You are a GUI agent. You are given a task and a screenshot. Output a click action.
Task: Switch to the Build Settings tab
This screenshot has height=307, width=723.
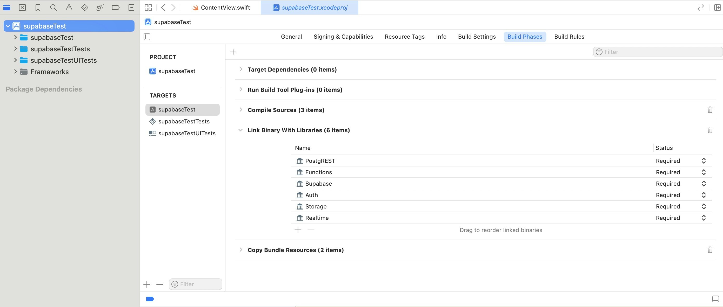click(x=477, y=37)
